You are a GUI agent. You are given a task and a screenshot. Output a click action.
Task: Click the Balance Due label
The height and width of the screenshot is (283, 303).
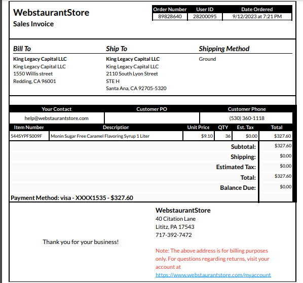238,188
